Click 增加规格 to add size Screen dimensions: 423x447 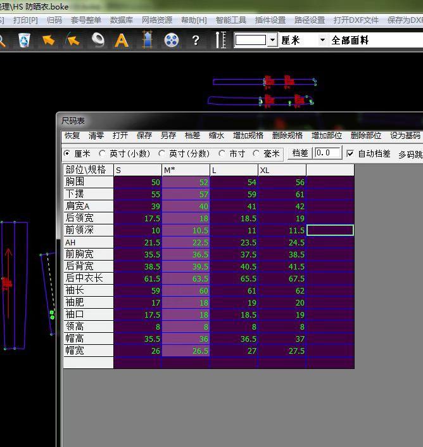pyautogui.click(x=248, y=136)
